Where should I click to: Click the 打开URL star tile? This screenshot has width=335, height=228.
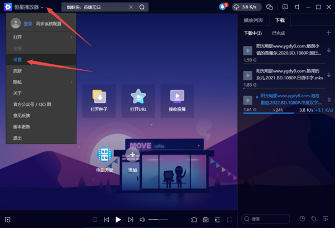138,101
